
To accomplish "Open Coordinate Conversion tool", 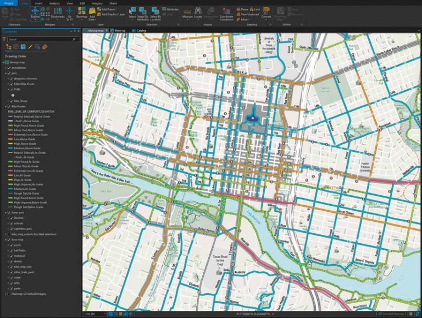I will pos(226,14).
